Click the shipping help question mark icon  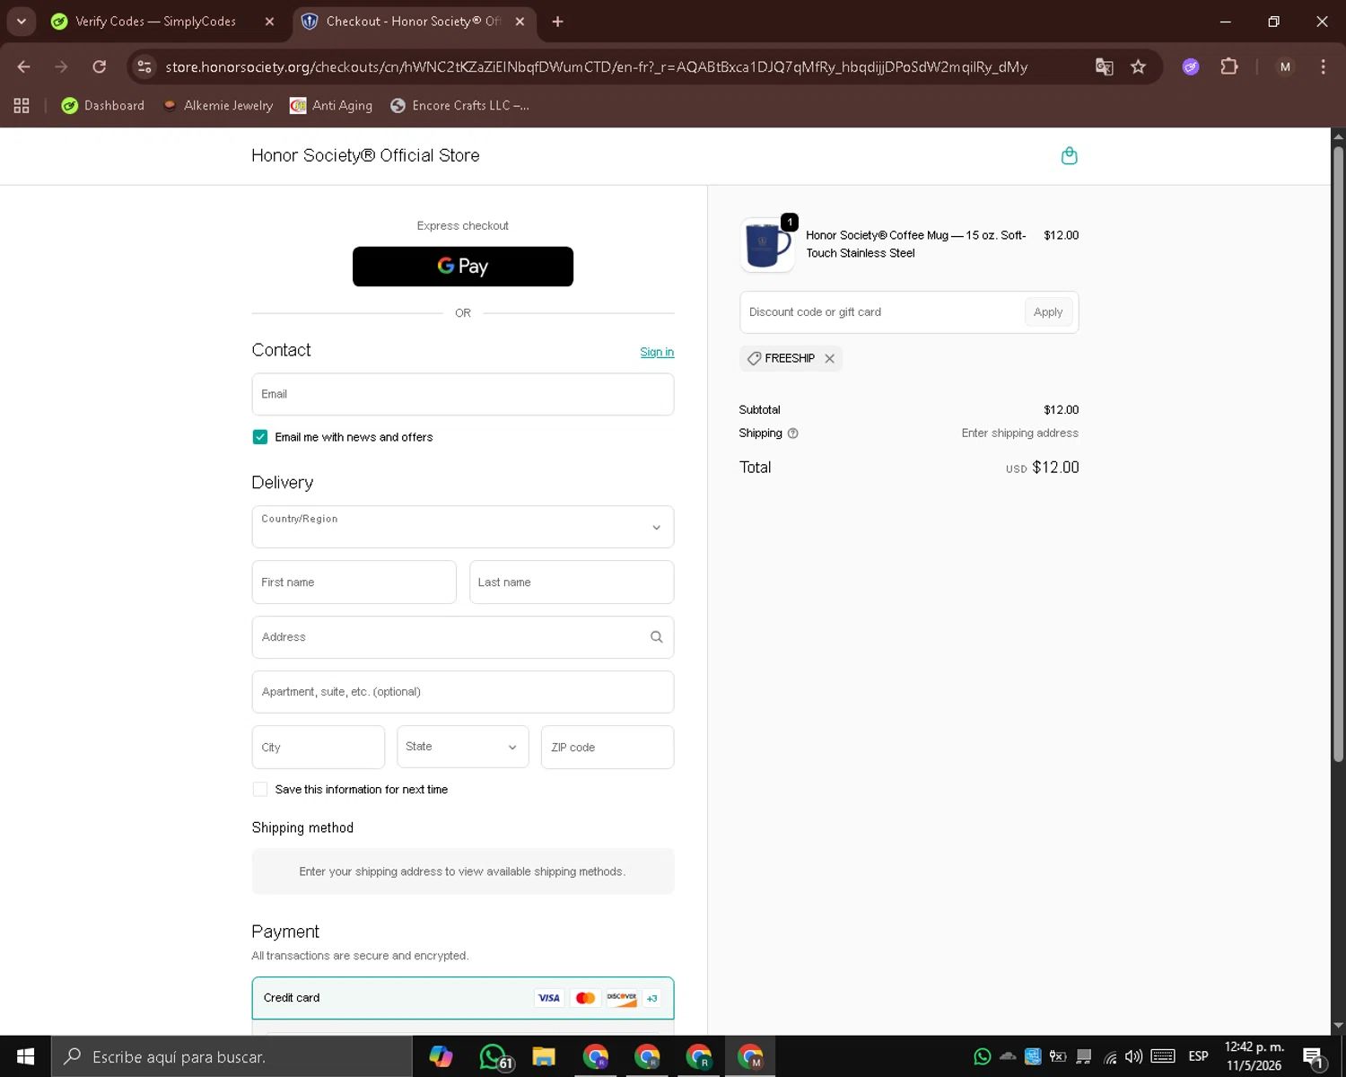pyautogui.click(x=792, y=433)
